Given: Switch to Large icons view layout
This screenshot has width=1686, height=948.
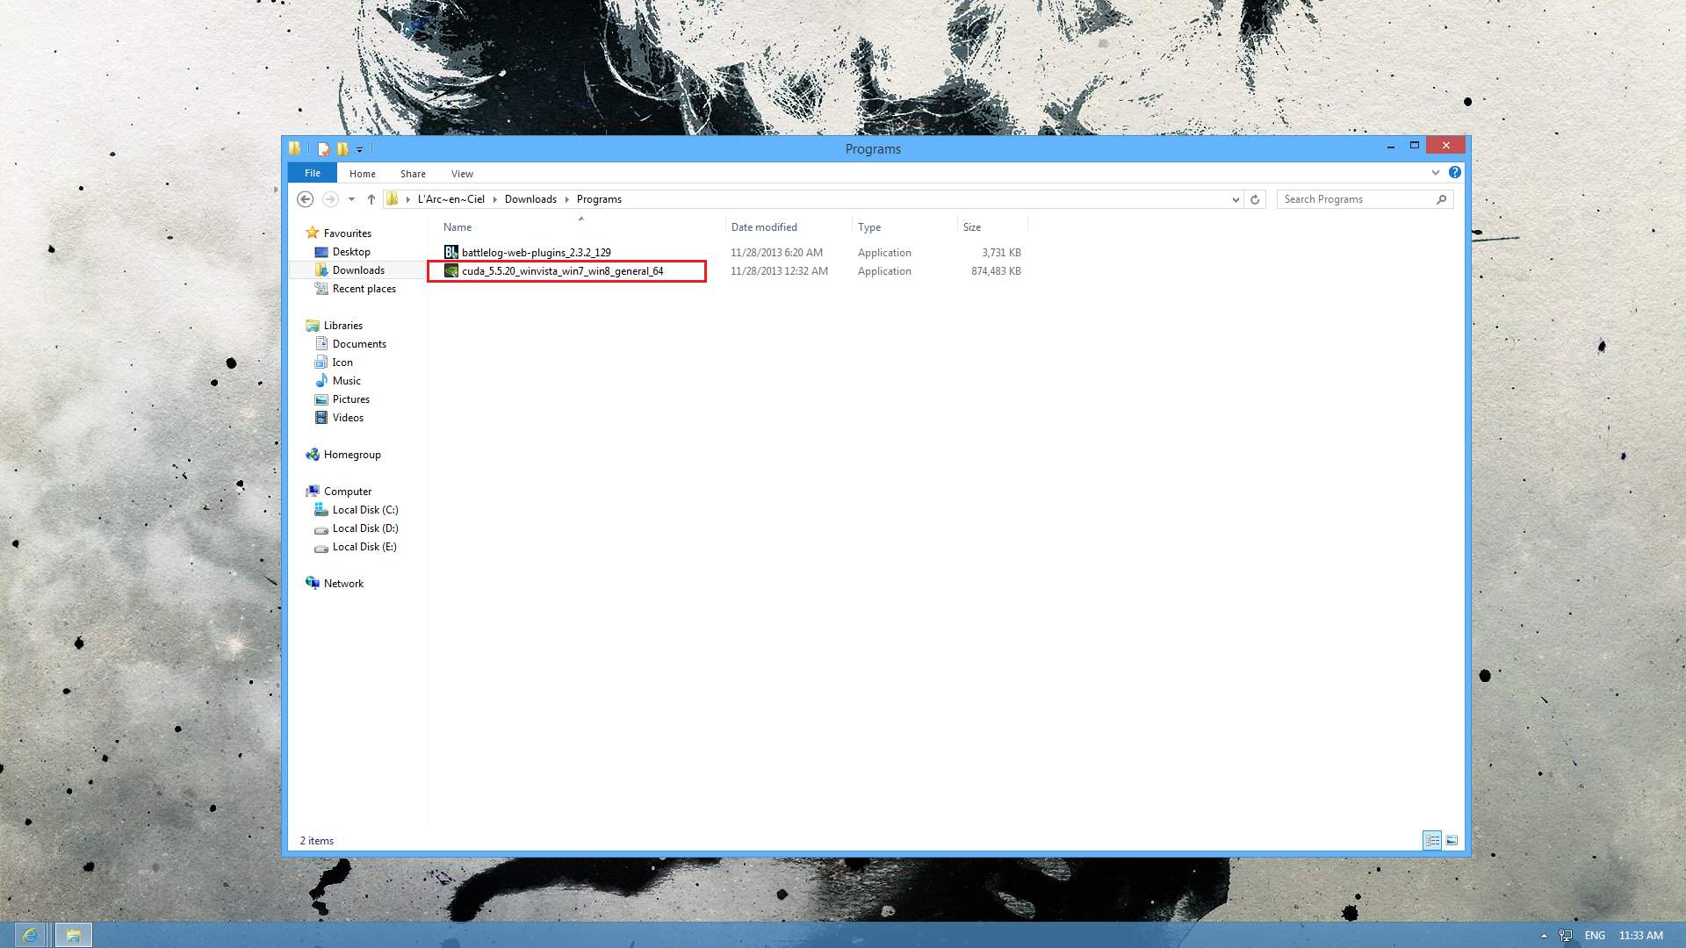Looking at the screenshot, I should tap(1452, 841).
